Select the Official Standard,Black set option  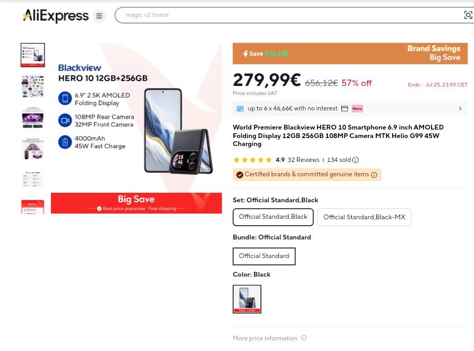click(x=273, y=217)
